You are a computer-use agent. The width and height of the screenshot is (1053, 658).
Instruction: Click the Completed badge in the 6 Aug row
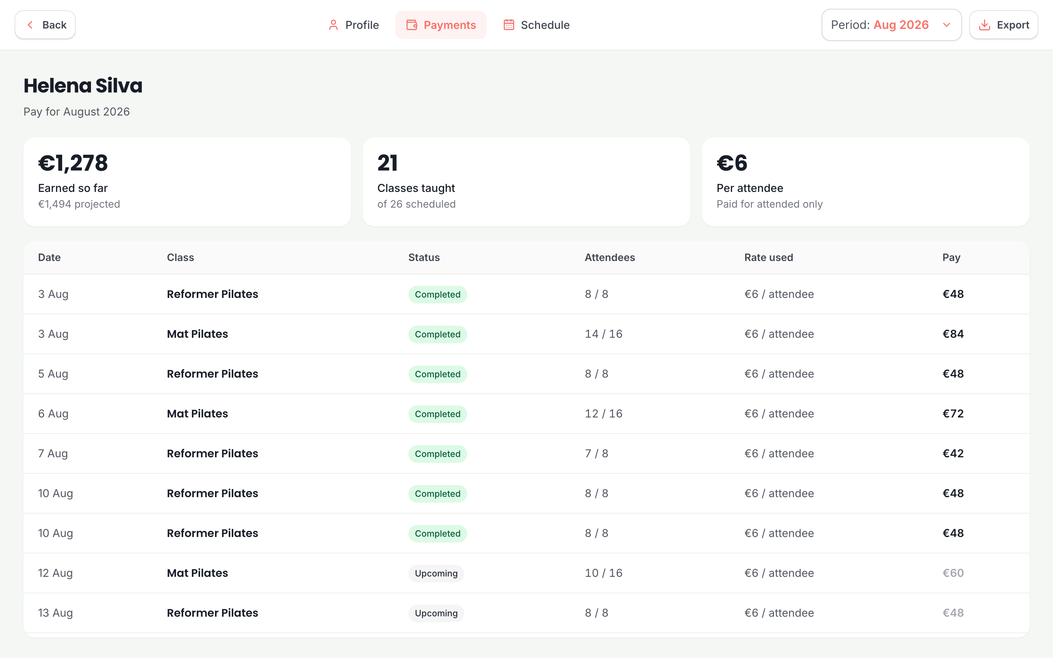tap(437, 414)
